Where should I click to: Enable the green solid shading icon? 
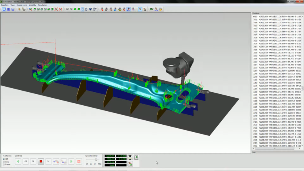pos(75,9)
